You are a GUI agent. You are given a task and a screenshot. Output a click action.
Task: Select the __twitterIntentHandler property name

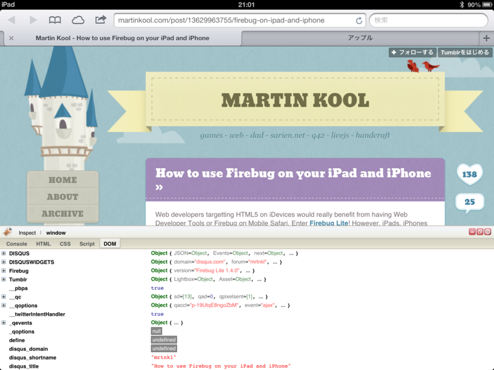(x=37, y=314)
